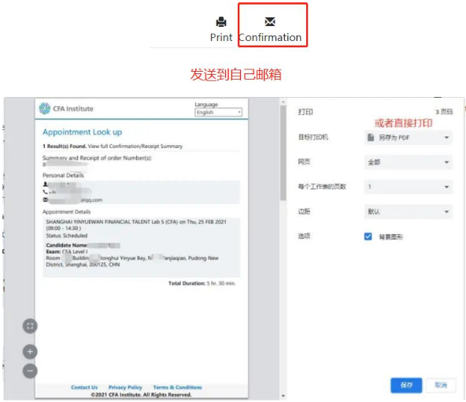
Task: Click the person icon in Personal Details
Action: tap(45, 184)
